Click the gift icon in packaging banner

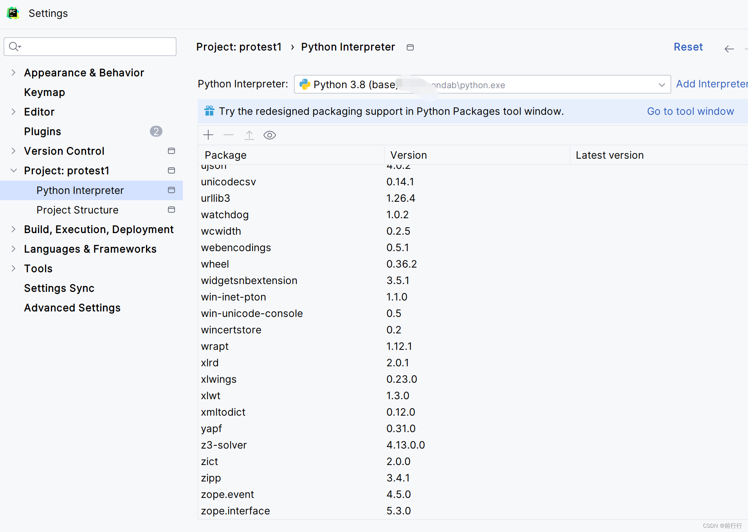tap(209, 111)
